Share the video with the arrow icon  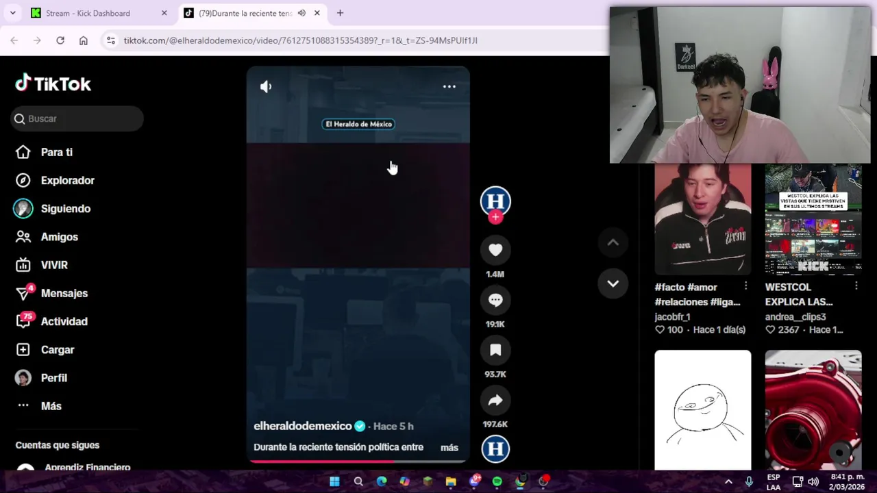[x=495, y=401]
